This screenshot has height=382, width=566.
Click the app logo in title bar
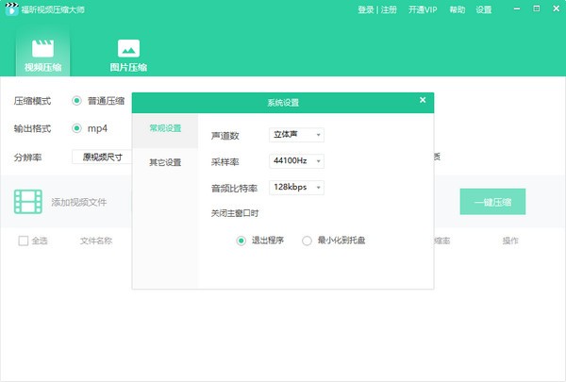11,9
